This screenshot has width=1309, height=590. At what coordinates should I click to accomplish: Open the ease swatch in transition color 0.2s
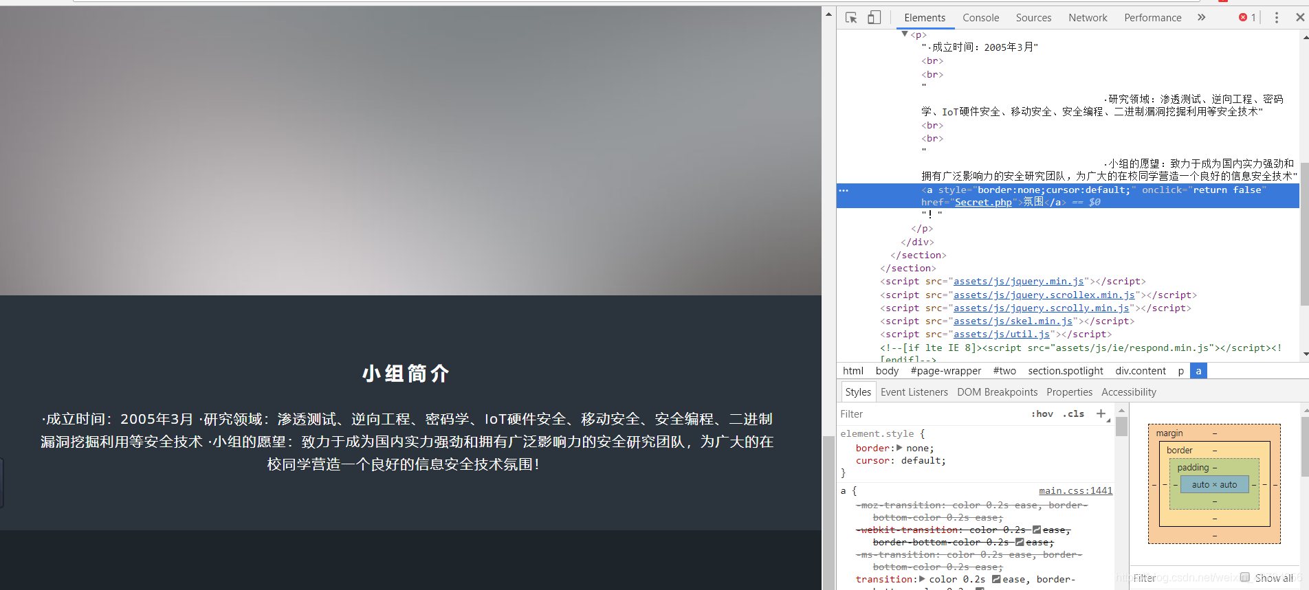tap(996, 579)
